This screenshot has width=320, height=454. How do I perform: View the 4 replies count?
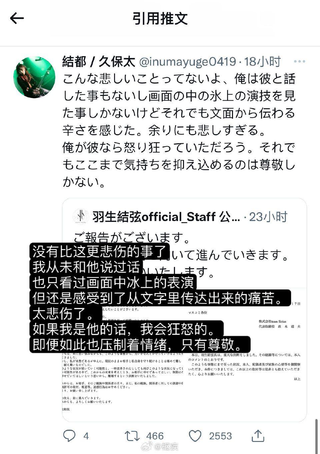click(86, 436)
